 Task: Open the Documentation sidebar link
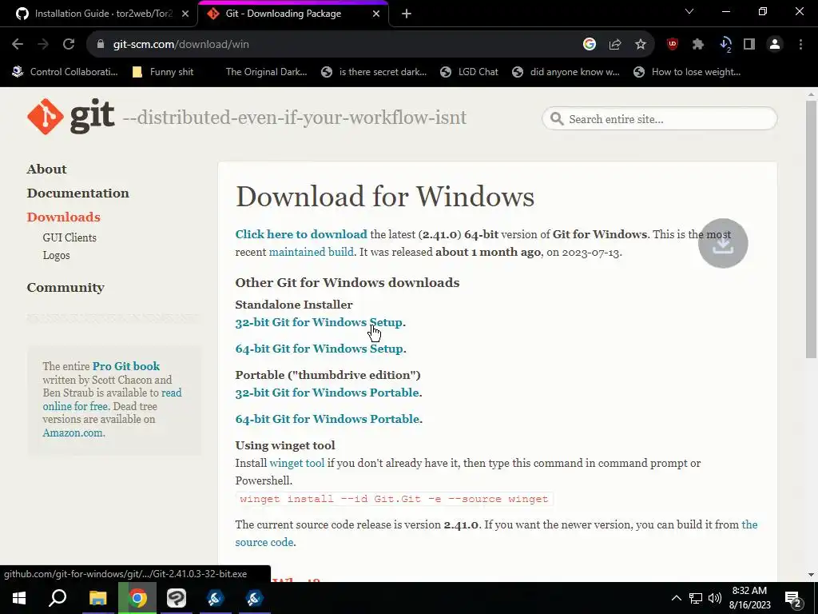[77, 193]
